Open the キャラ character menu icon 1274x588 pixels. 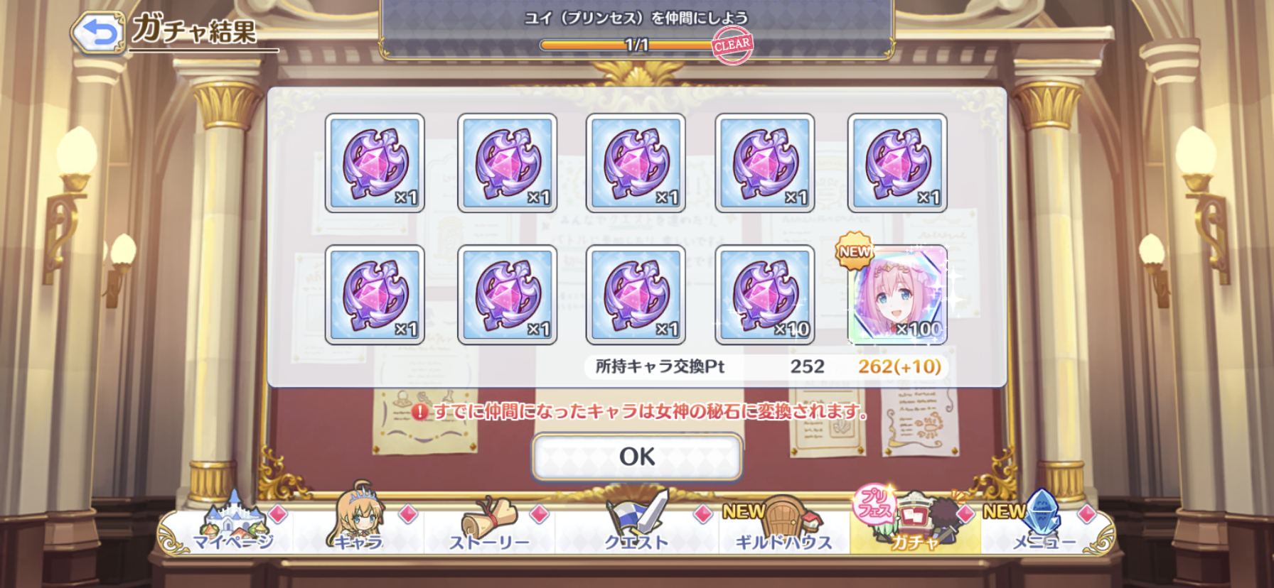(359, 519)
